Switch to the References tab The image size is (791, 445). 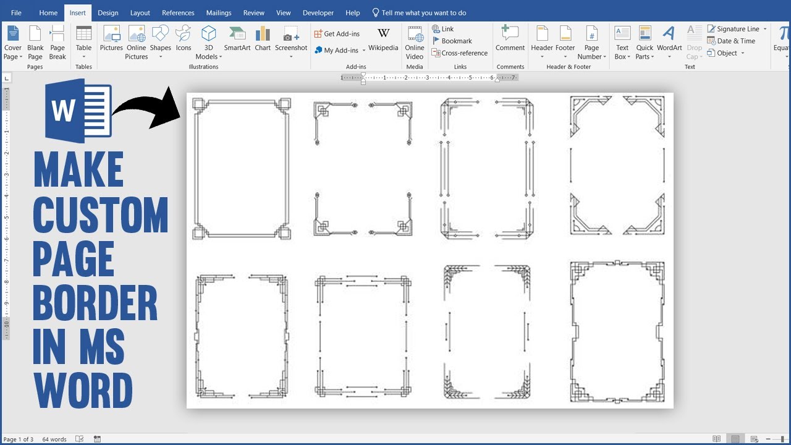click(x=179, y=13)
